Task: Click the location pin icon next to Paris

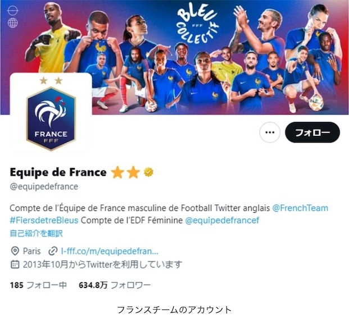Action: pos(15,252)
